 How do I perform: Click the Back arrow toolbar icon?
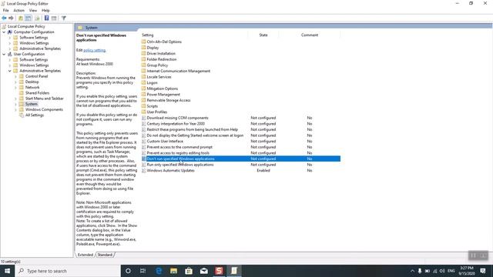coord(4,18)
